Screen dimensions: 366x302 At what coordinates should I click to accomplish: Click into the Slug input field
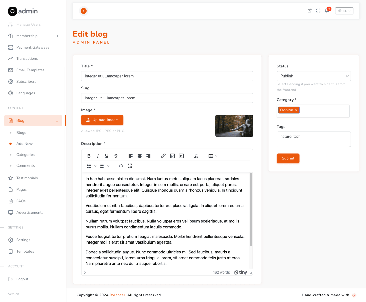(x=167, y=98)
